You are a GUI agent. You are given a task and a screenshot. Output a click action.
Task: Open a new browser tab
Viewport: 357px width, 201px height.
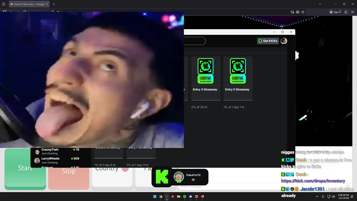(x=54, y=4)
